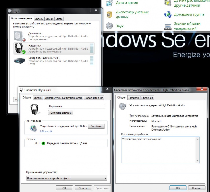Open the Дополнительные возможности tab
This screenshot has width=210, height=192.
tap(64, 98)
